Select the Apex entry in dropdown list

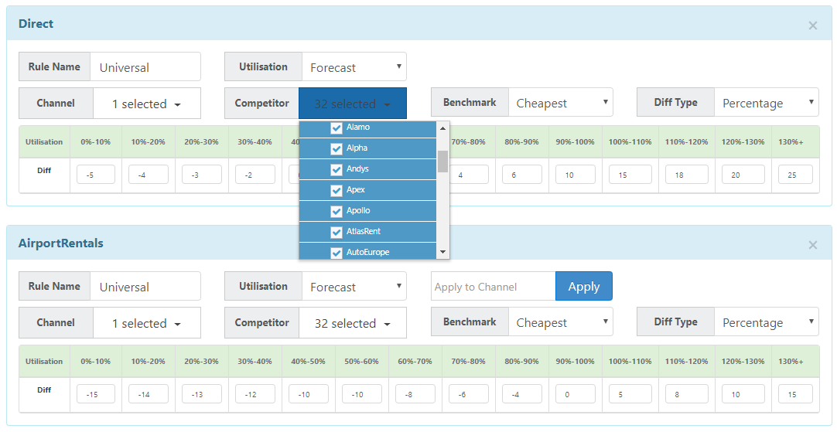point(356,190)
